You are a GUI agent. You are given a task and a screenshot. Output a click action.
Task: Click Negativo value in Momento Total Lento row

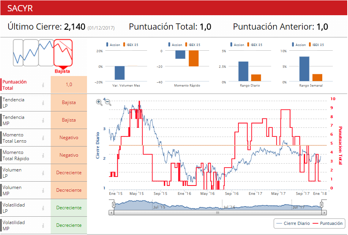tap(69, 138)
